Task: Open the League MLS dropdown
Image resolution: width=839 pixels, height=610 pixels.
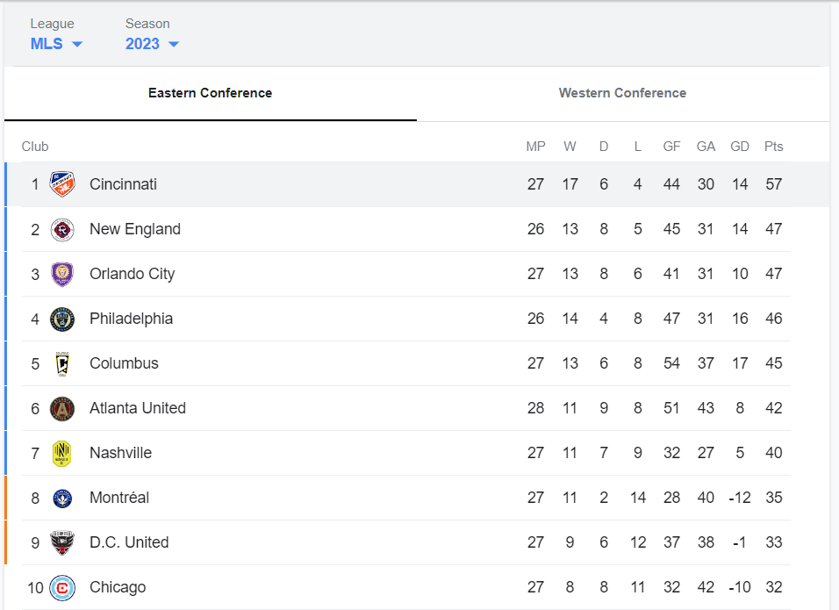Action: coord(56,44)
